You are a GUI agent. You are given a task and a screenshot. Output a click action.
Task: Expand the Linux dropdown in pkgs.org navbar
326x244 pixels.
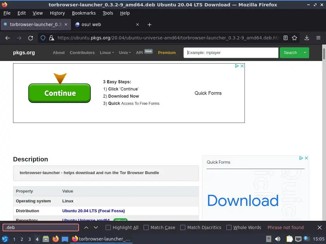click(107, 53)
